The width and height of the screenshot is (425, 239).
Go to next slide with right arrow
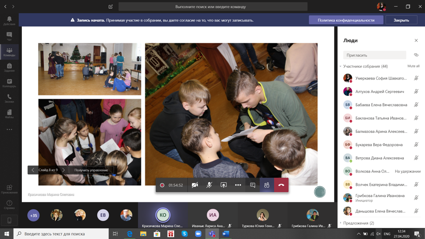point(63,170)
